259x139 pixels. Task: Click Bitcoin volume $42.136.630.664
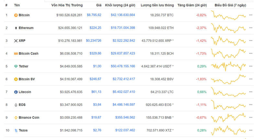[x=123, y=15]
